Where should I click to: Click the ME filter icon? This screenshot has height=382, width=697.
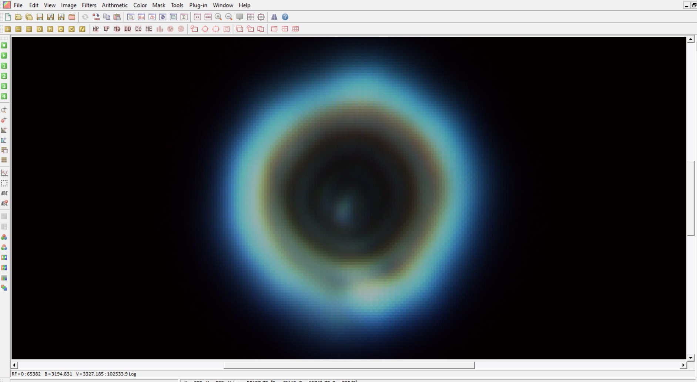149,29
